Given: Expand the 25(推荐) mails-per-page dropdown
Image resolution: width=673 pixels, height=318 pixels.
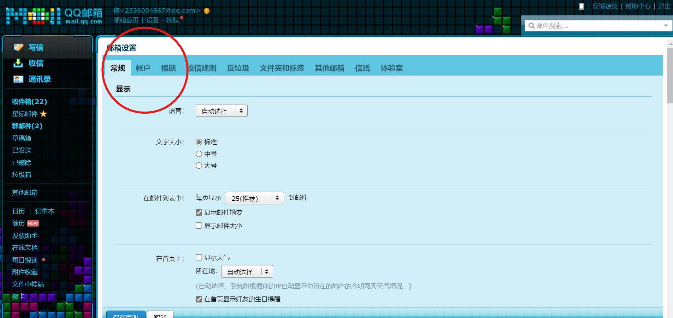Looking at the screenshot, I should coord(255,198).
